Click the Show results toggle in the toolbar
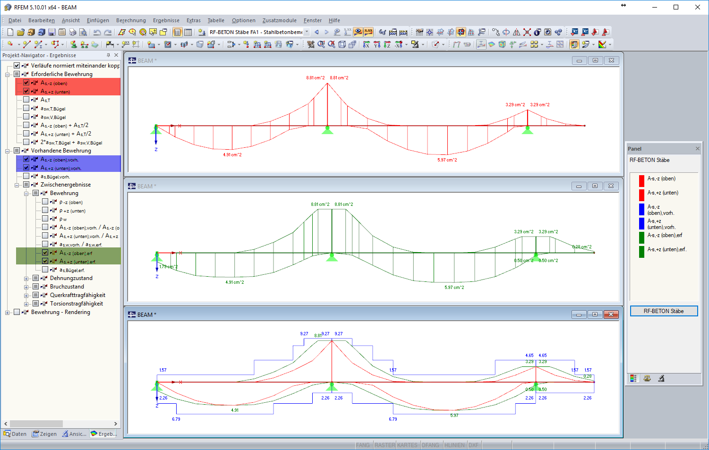Image resolution: width=709 pixels, height=450 pixels. (x=358, y=32)
